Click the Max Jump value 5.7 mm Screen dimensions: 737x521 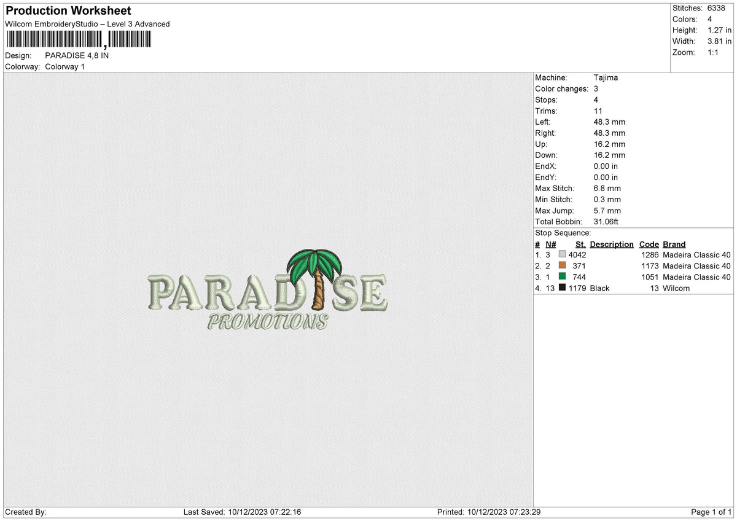click(x=607, y=210)
